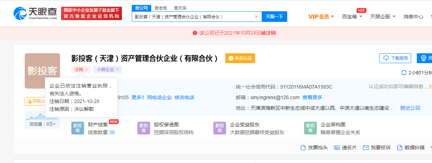The width and height of the screenshot is (432, 163).
Task: Click the 注销原因：决议解散 tooltip text
Action: (72, 109)
